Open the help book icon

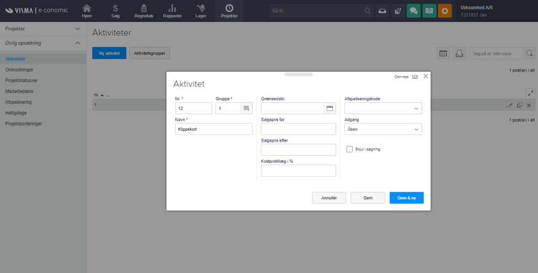coord(429,11)
